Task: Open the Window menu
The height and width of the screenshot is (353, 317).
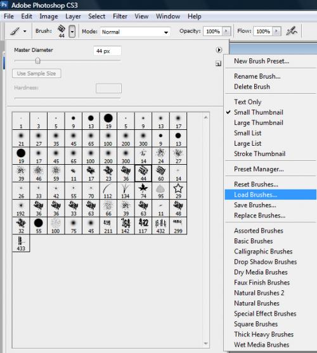Action: 168,16
